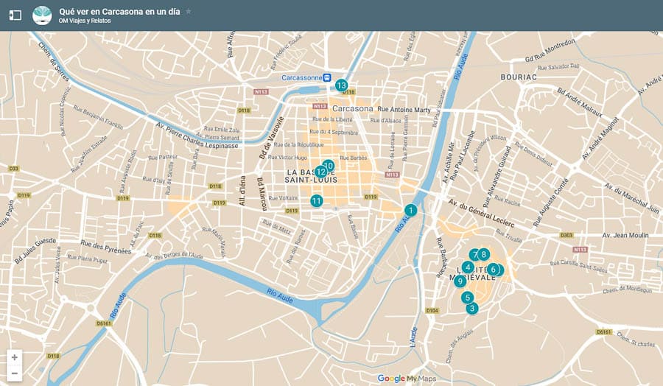
Task: Click the D104 road shield
Action: [432, 310]
